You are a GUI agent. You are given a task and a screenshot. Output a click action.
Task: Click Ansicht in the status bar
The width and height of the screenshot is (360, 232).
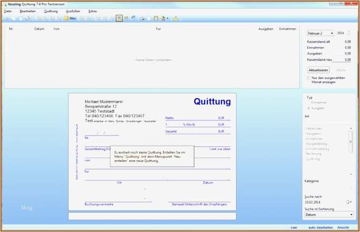(343, 228)
